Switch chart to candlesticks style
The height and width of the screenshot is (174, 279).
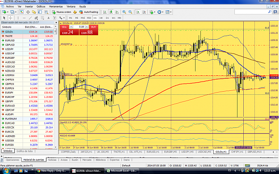111,12
